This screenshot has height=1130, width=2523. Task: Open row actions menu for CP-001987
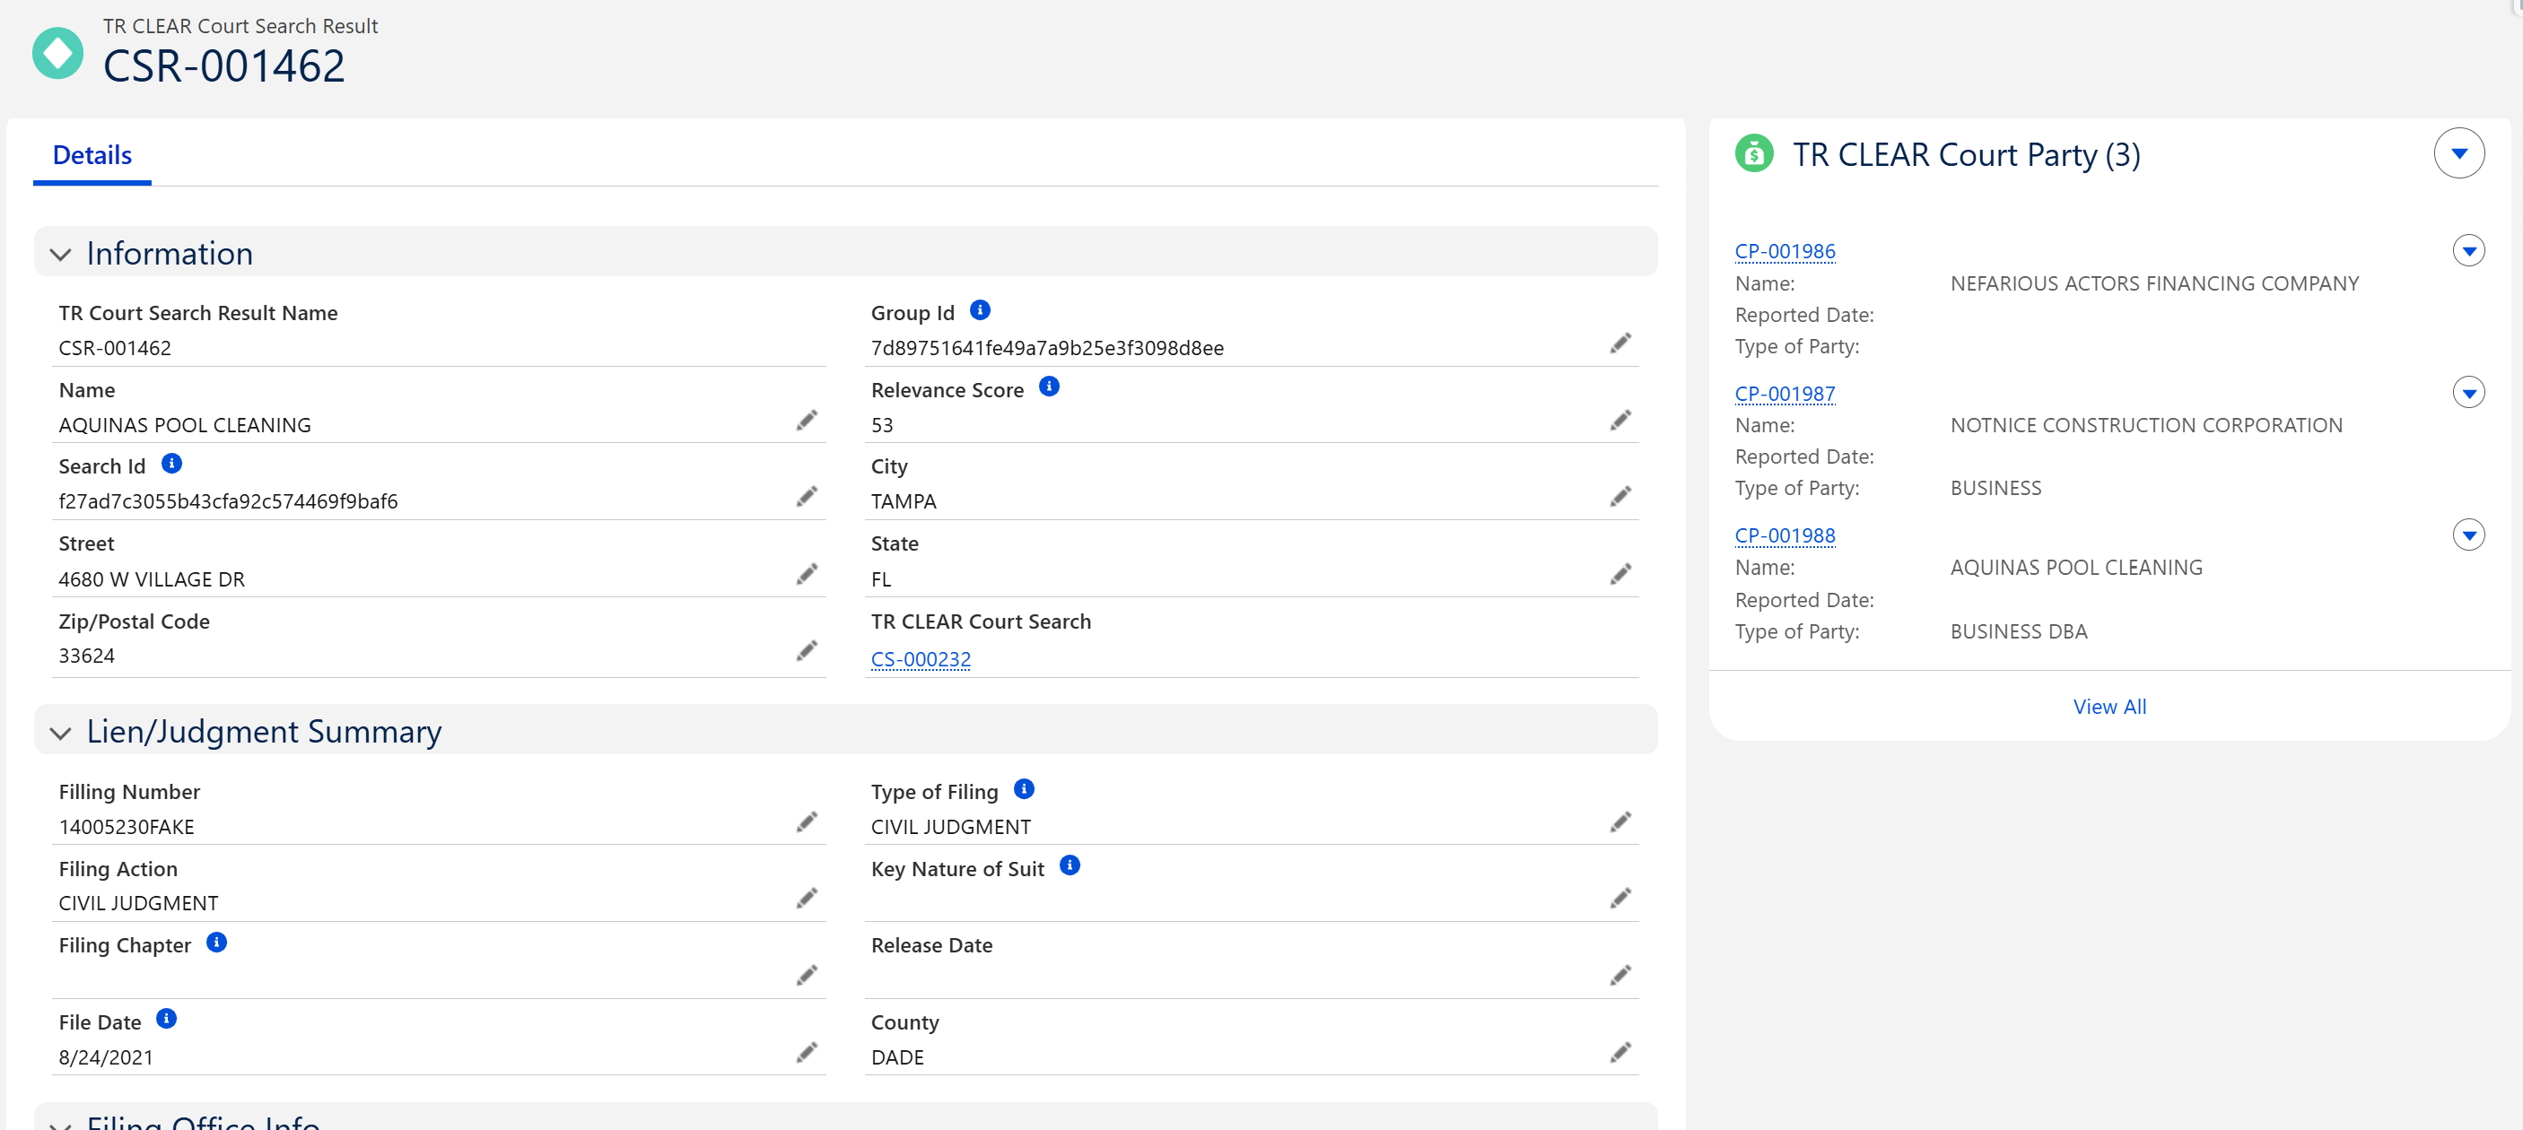click(2468, 393)
